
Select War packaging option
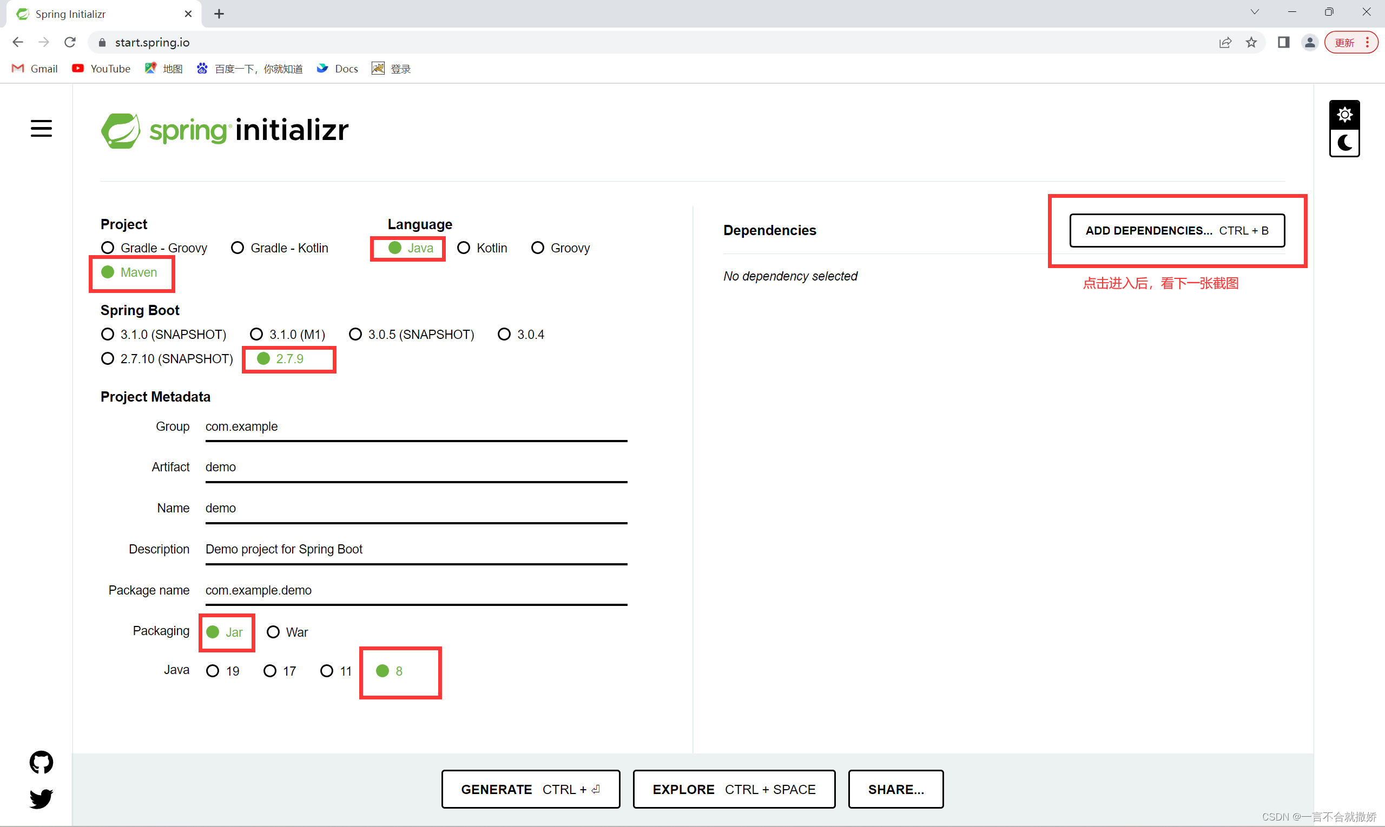point(273,632)
